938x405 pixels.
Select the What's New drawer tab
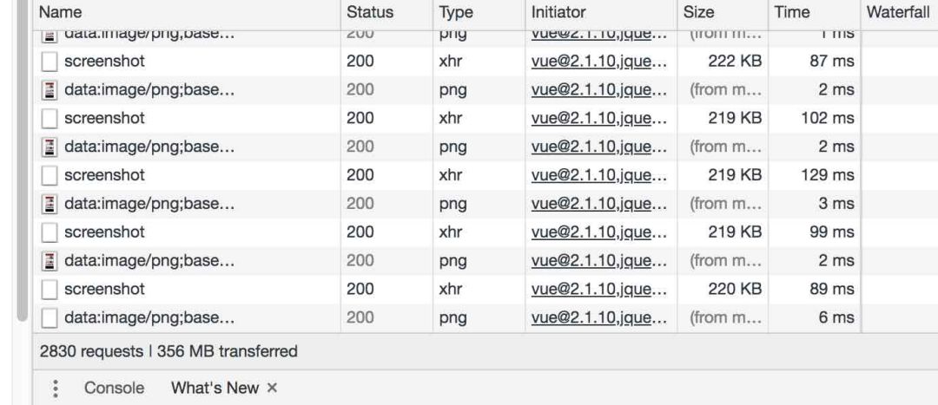[x=214, y=389]
